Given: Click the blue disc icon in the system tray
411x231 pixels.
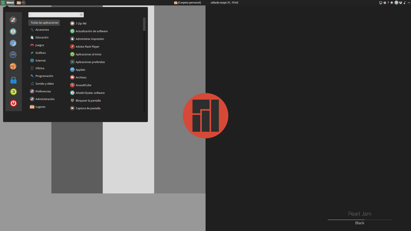Looking at the screenshot, I should pos(396,3).
